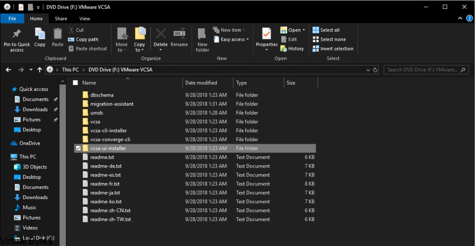Click Quick access in navigation pane
The image size is (475, 246).
pos(30,89)
